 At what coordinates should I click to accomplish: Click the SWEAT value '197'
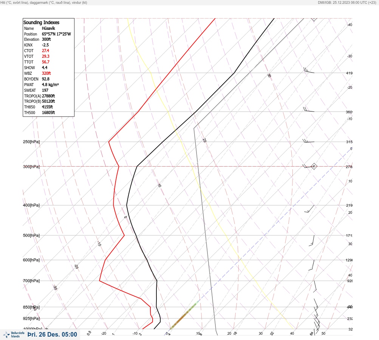pos(45,90)
